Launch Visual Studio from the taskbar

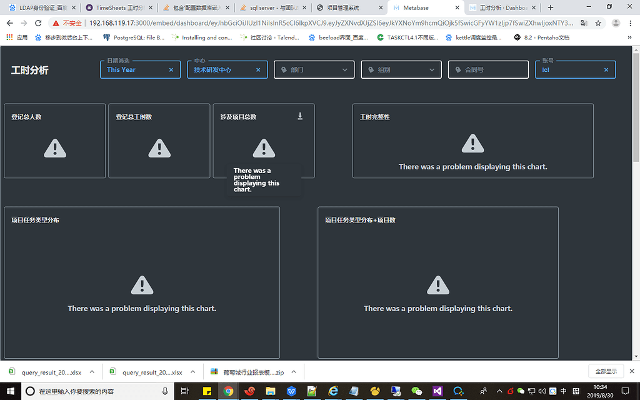437,391
